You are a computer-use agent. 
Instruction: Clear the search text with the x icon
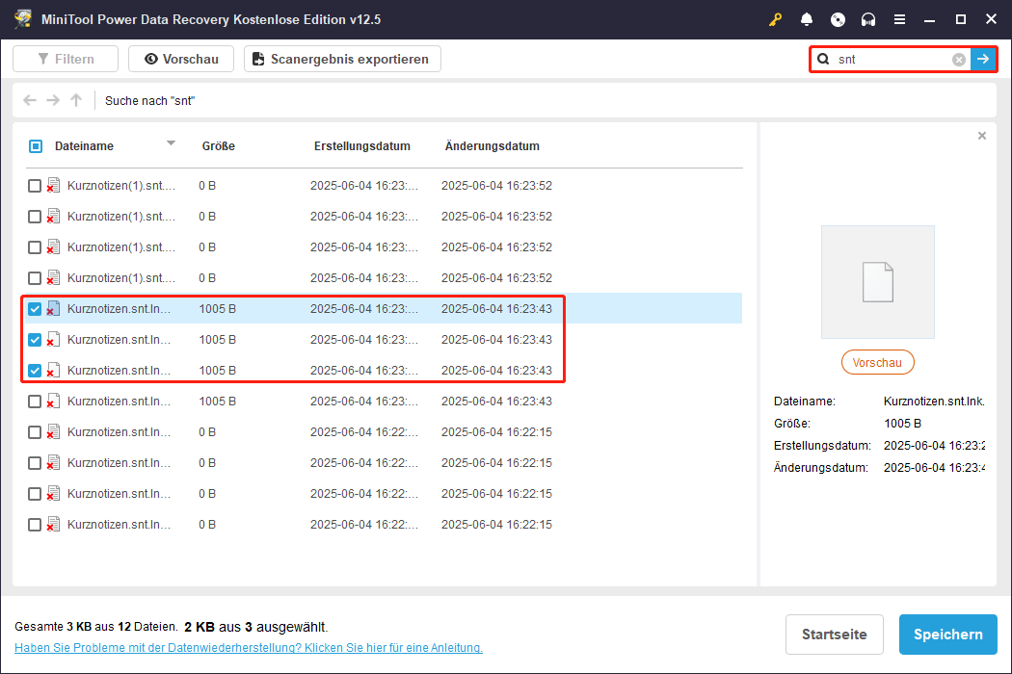point(959,60)
